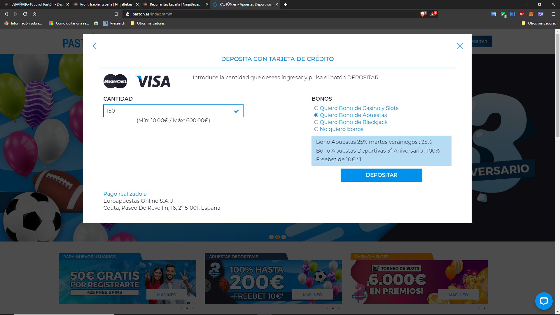
Task: Open the left Otros marcadores folder
Action: pos(148,23)
